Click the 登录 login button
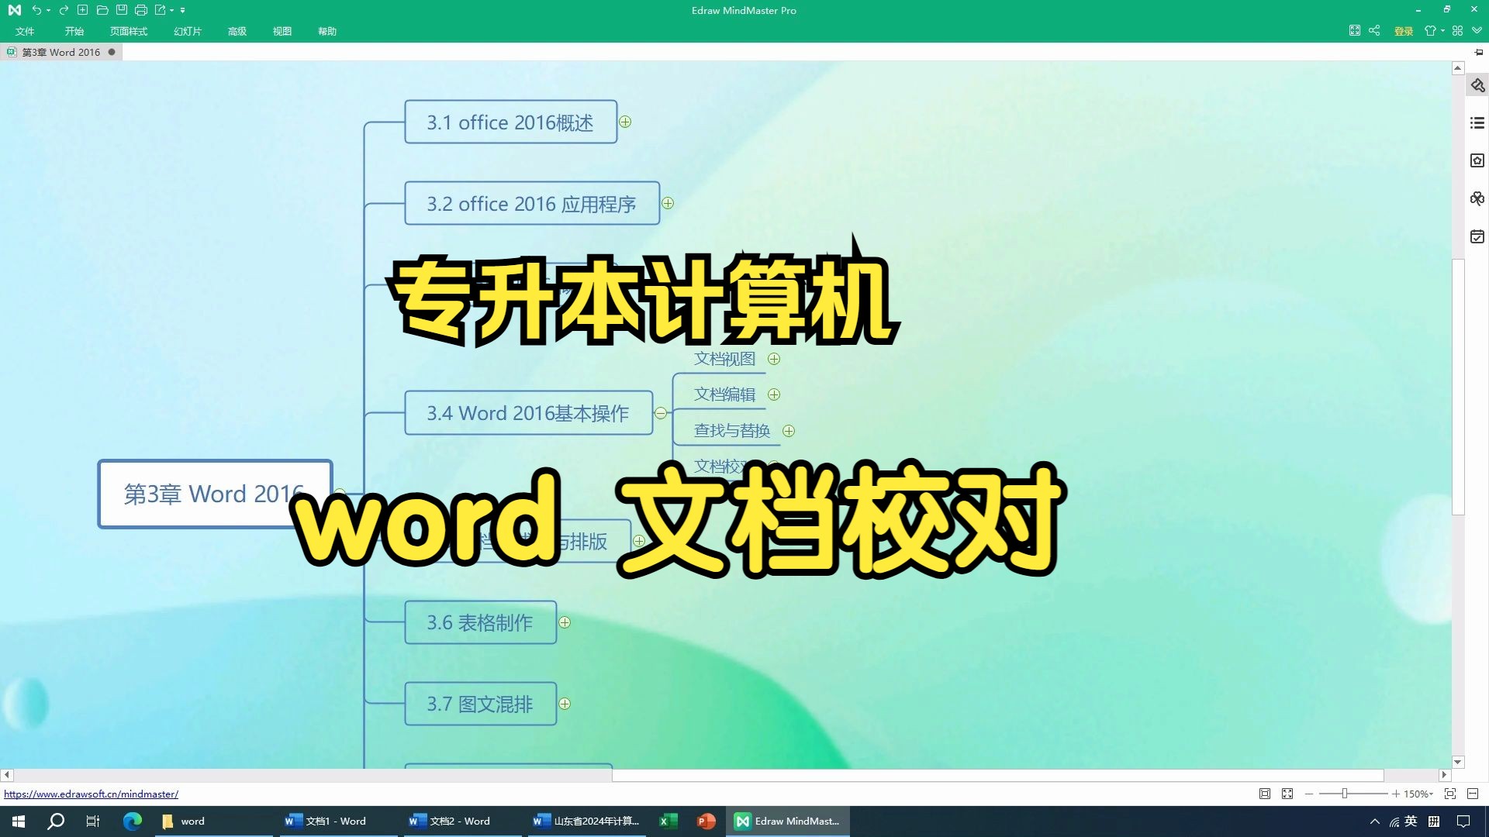This screenshot has width=1489, height=837. point(1404,31)
